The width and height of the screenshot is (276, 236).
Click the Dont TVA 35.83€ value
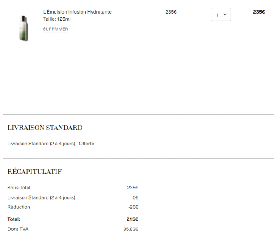(131, 229)
